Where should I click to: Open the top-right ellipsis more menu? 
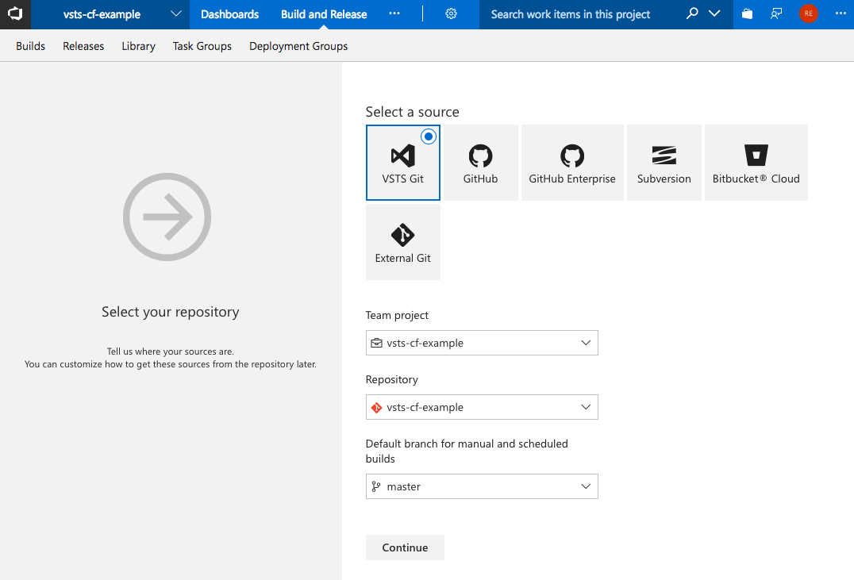pyautogui.click(x=841, y=14)
